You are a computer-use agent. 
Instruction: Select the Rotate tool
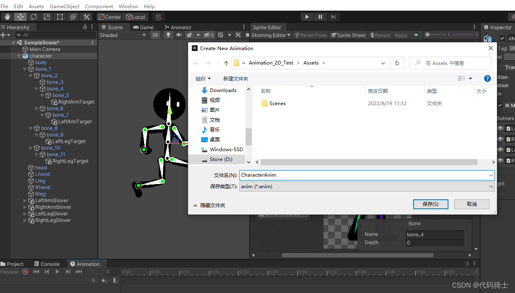click(x=34, y=17)
